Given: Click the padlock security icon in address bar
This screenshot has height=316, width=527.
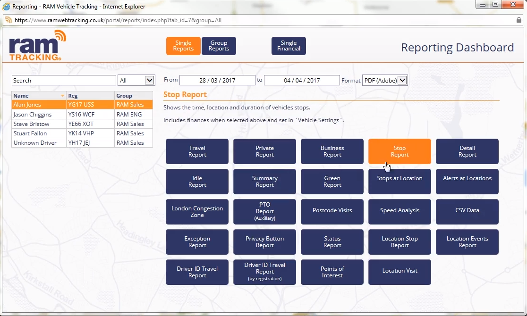Looking at the screenshot, I should click(x=519, y=20).
